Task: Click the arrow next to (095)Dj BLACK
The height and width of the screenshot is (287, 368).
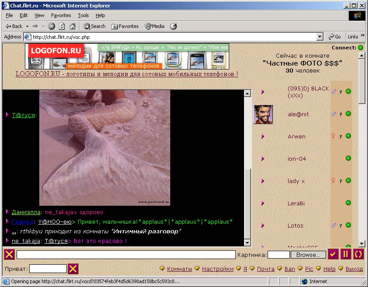Action: pos(263,92)
